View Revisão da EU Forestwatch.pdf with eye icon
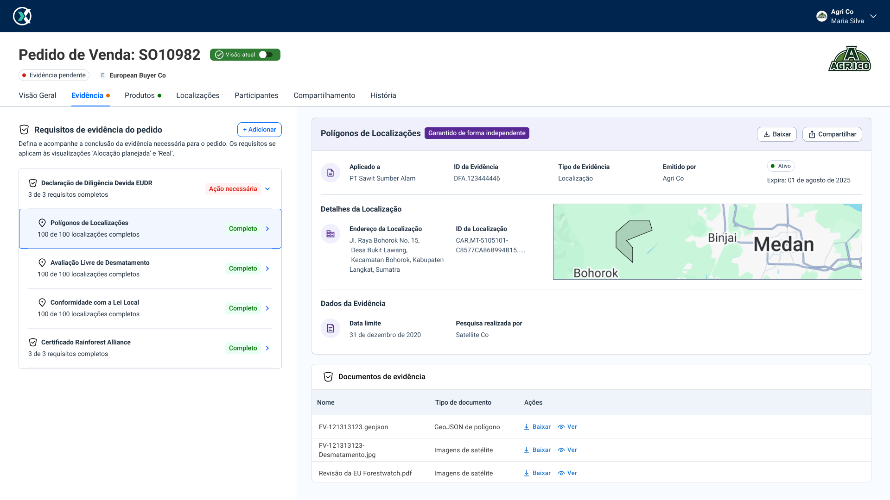Image resolution: width=890 pixels, height=500 pixels. (561, 473)
